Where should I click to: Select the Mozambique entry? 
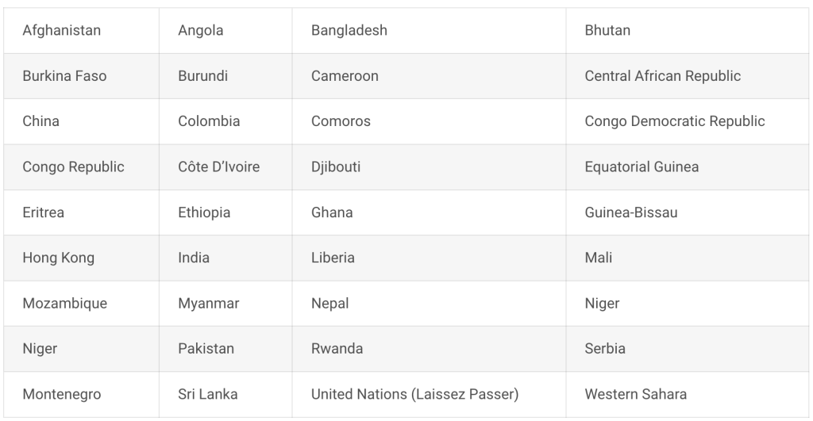(65, 303)
